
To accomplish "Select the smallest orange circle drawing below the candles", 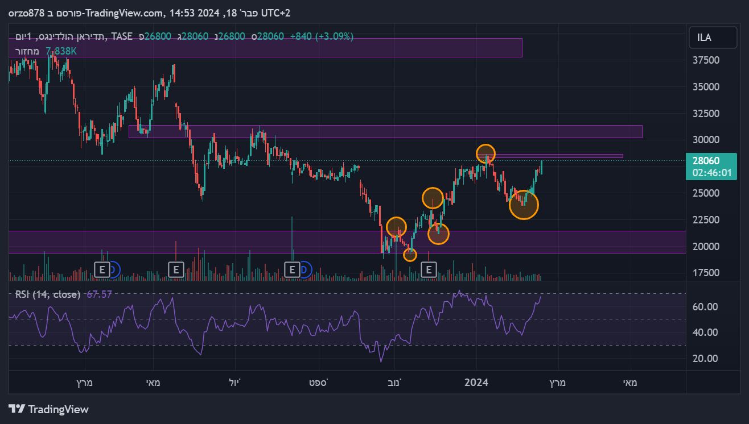I will [x=410, y=255].
